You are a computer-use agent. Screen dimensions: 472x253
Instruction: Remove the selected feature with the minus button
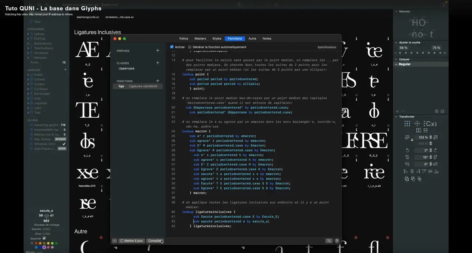115,241
